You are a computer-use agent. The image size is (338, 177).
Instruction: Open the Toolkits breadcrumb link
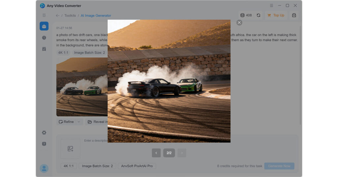[70, 16]
